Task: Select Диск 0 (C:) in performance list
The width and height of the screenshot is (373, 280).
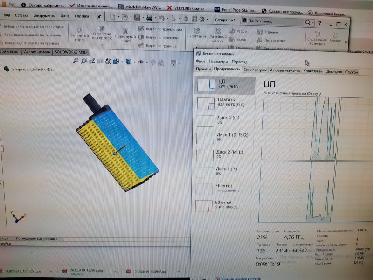Action: 225,120
